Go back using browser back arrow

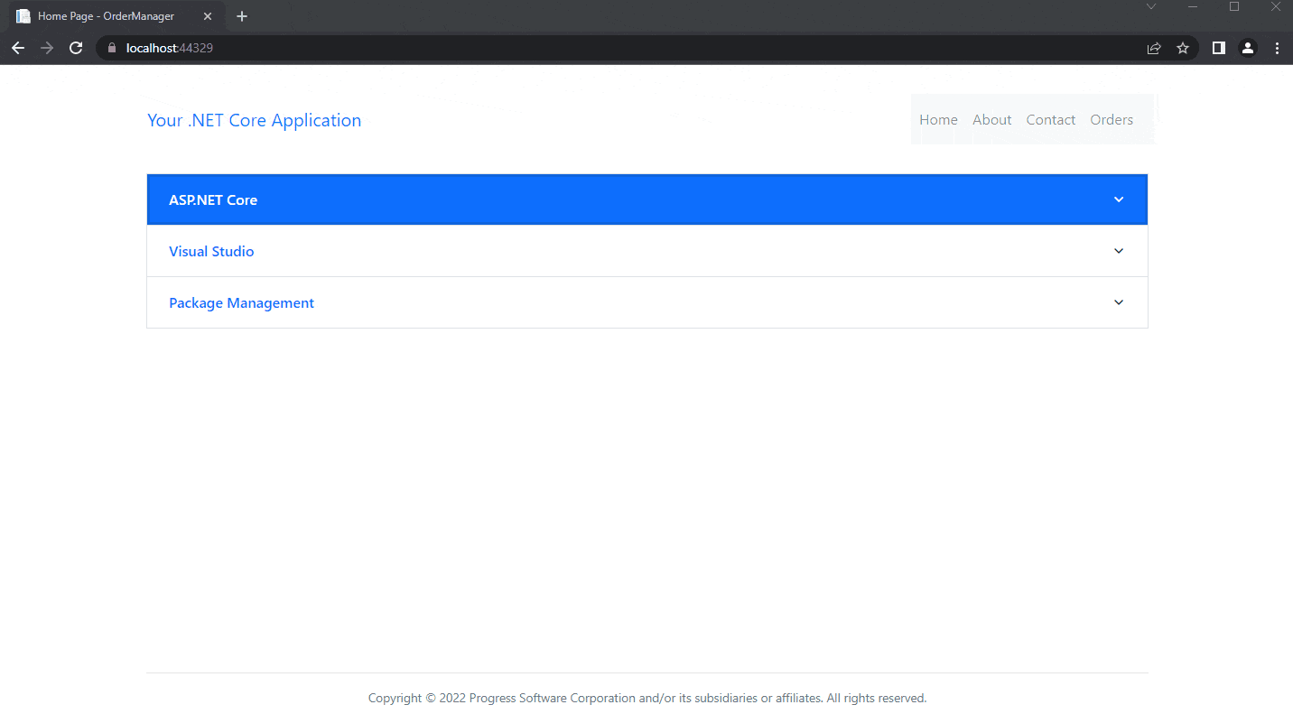(18, 48)
